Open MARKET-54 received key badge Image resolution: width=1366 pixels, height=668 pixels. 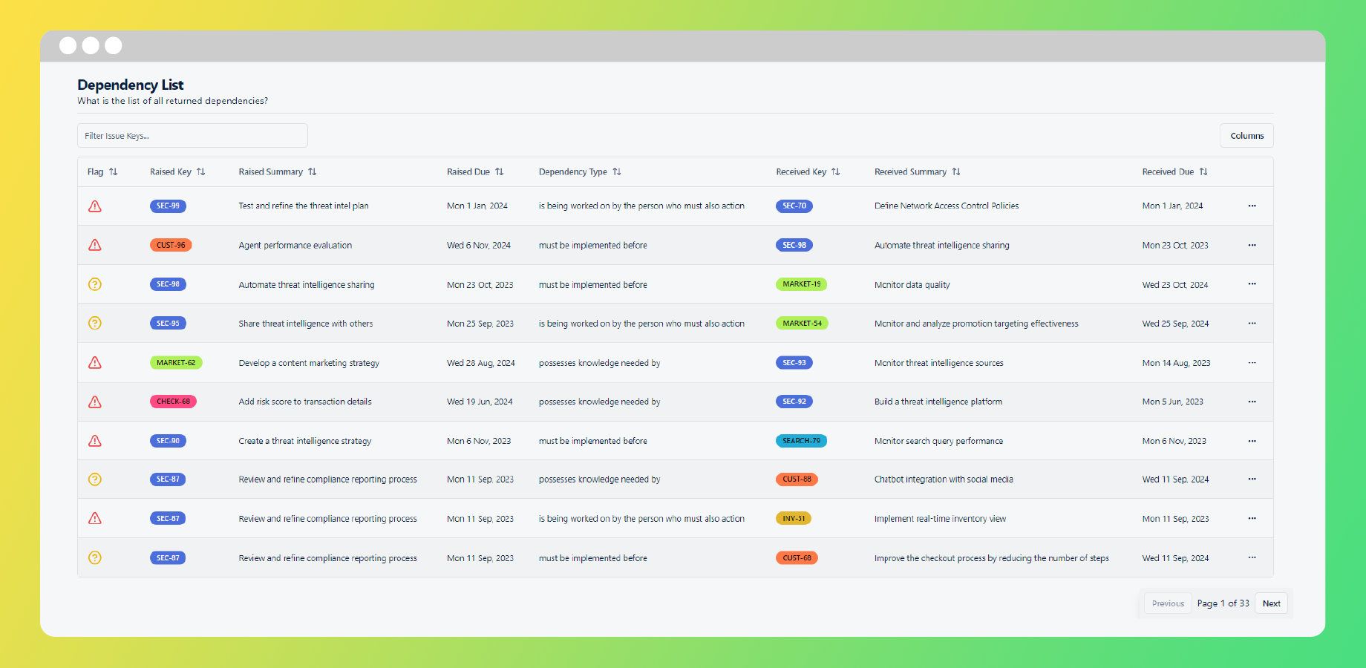pyautogui.click(x=802, y=323)
